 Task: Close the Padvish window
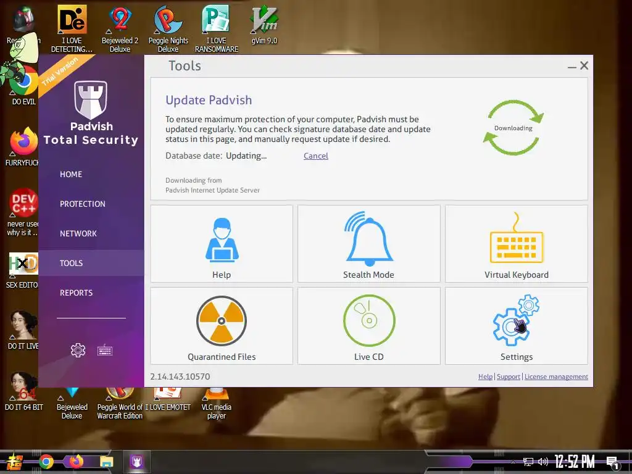coord(584,65)
